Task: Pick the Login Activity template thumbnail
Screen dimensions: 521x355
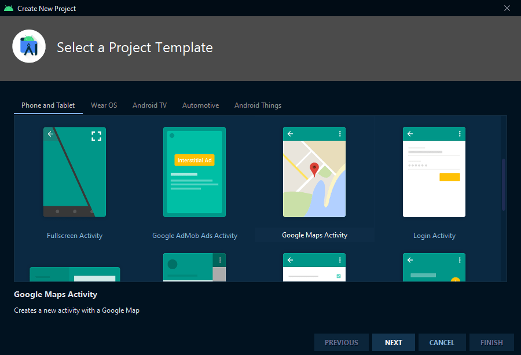Action: [x=434, y=172]
